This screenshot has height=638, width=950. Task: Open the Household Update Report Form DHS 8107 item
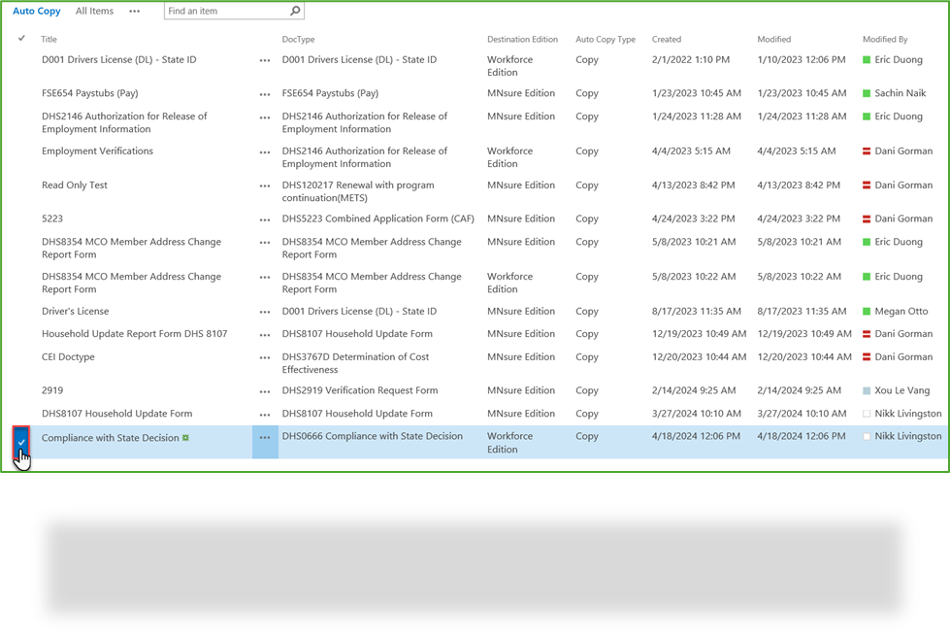(134, 331)
